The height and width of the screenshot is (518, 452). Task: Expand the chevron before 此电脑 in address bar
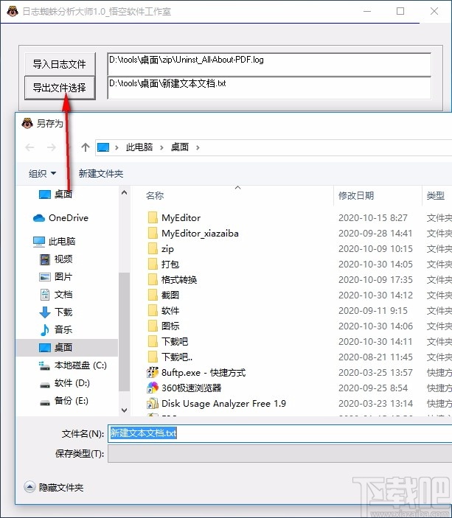point(117,147)
